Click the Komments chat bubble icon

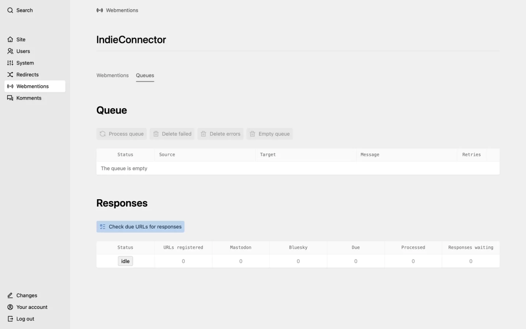[x=10, y=98]
